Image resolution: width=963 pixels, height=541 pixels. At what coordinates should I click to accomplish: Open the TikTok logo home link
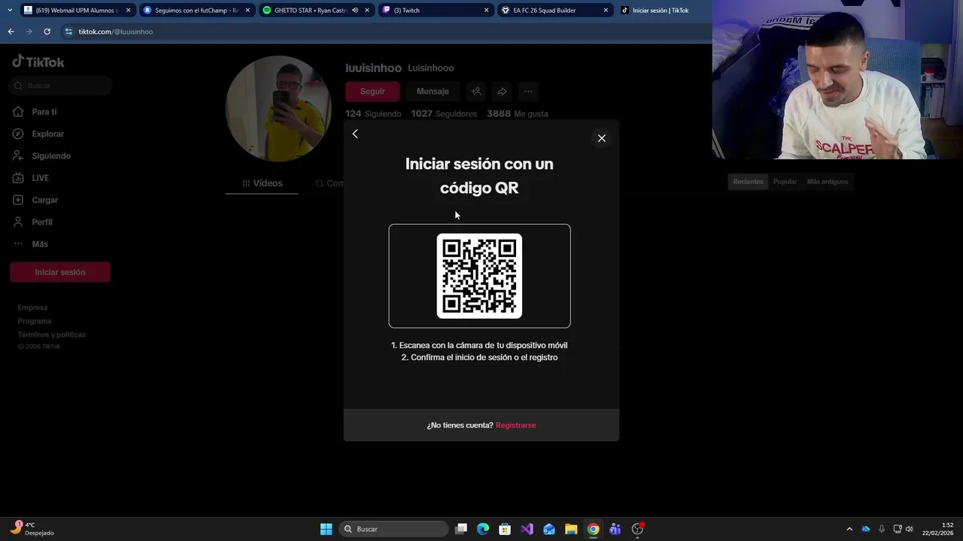(38, 62)
